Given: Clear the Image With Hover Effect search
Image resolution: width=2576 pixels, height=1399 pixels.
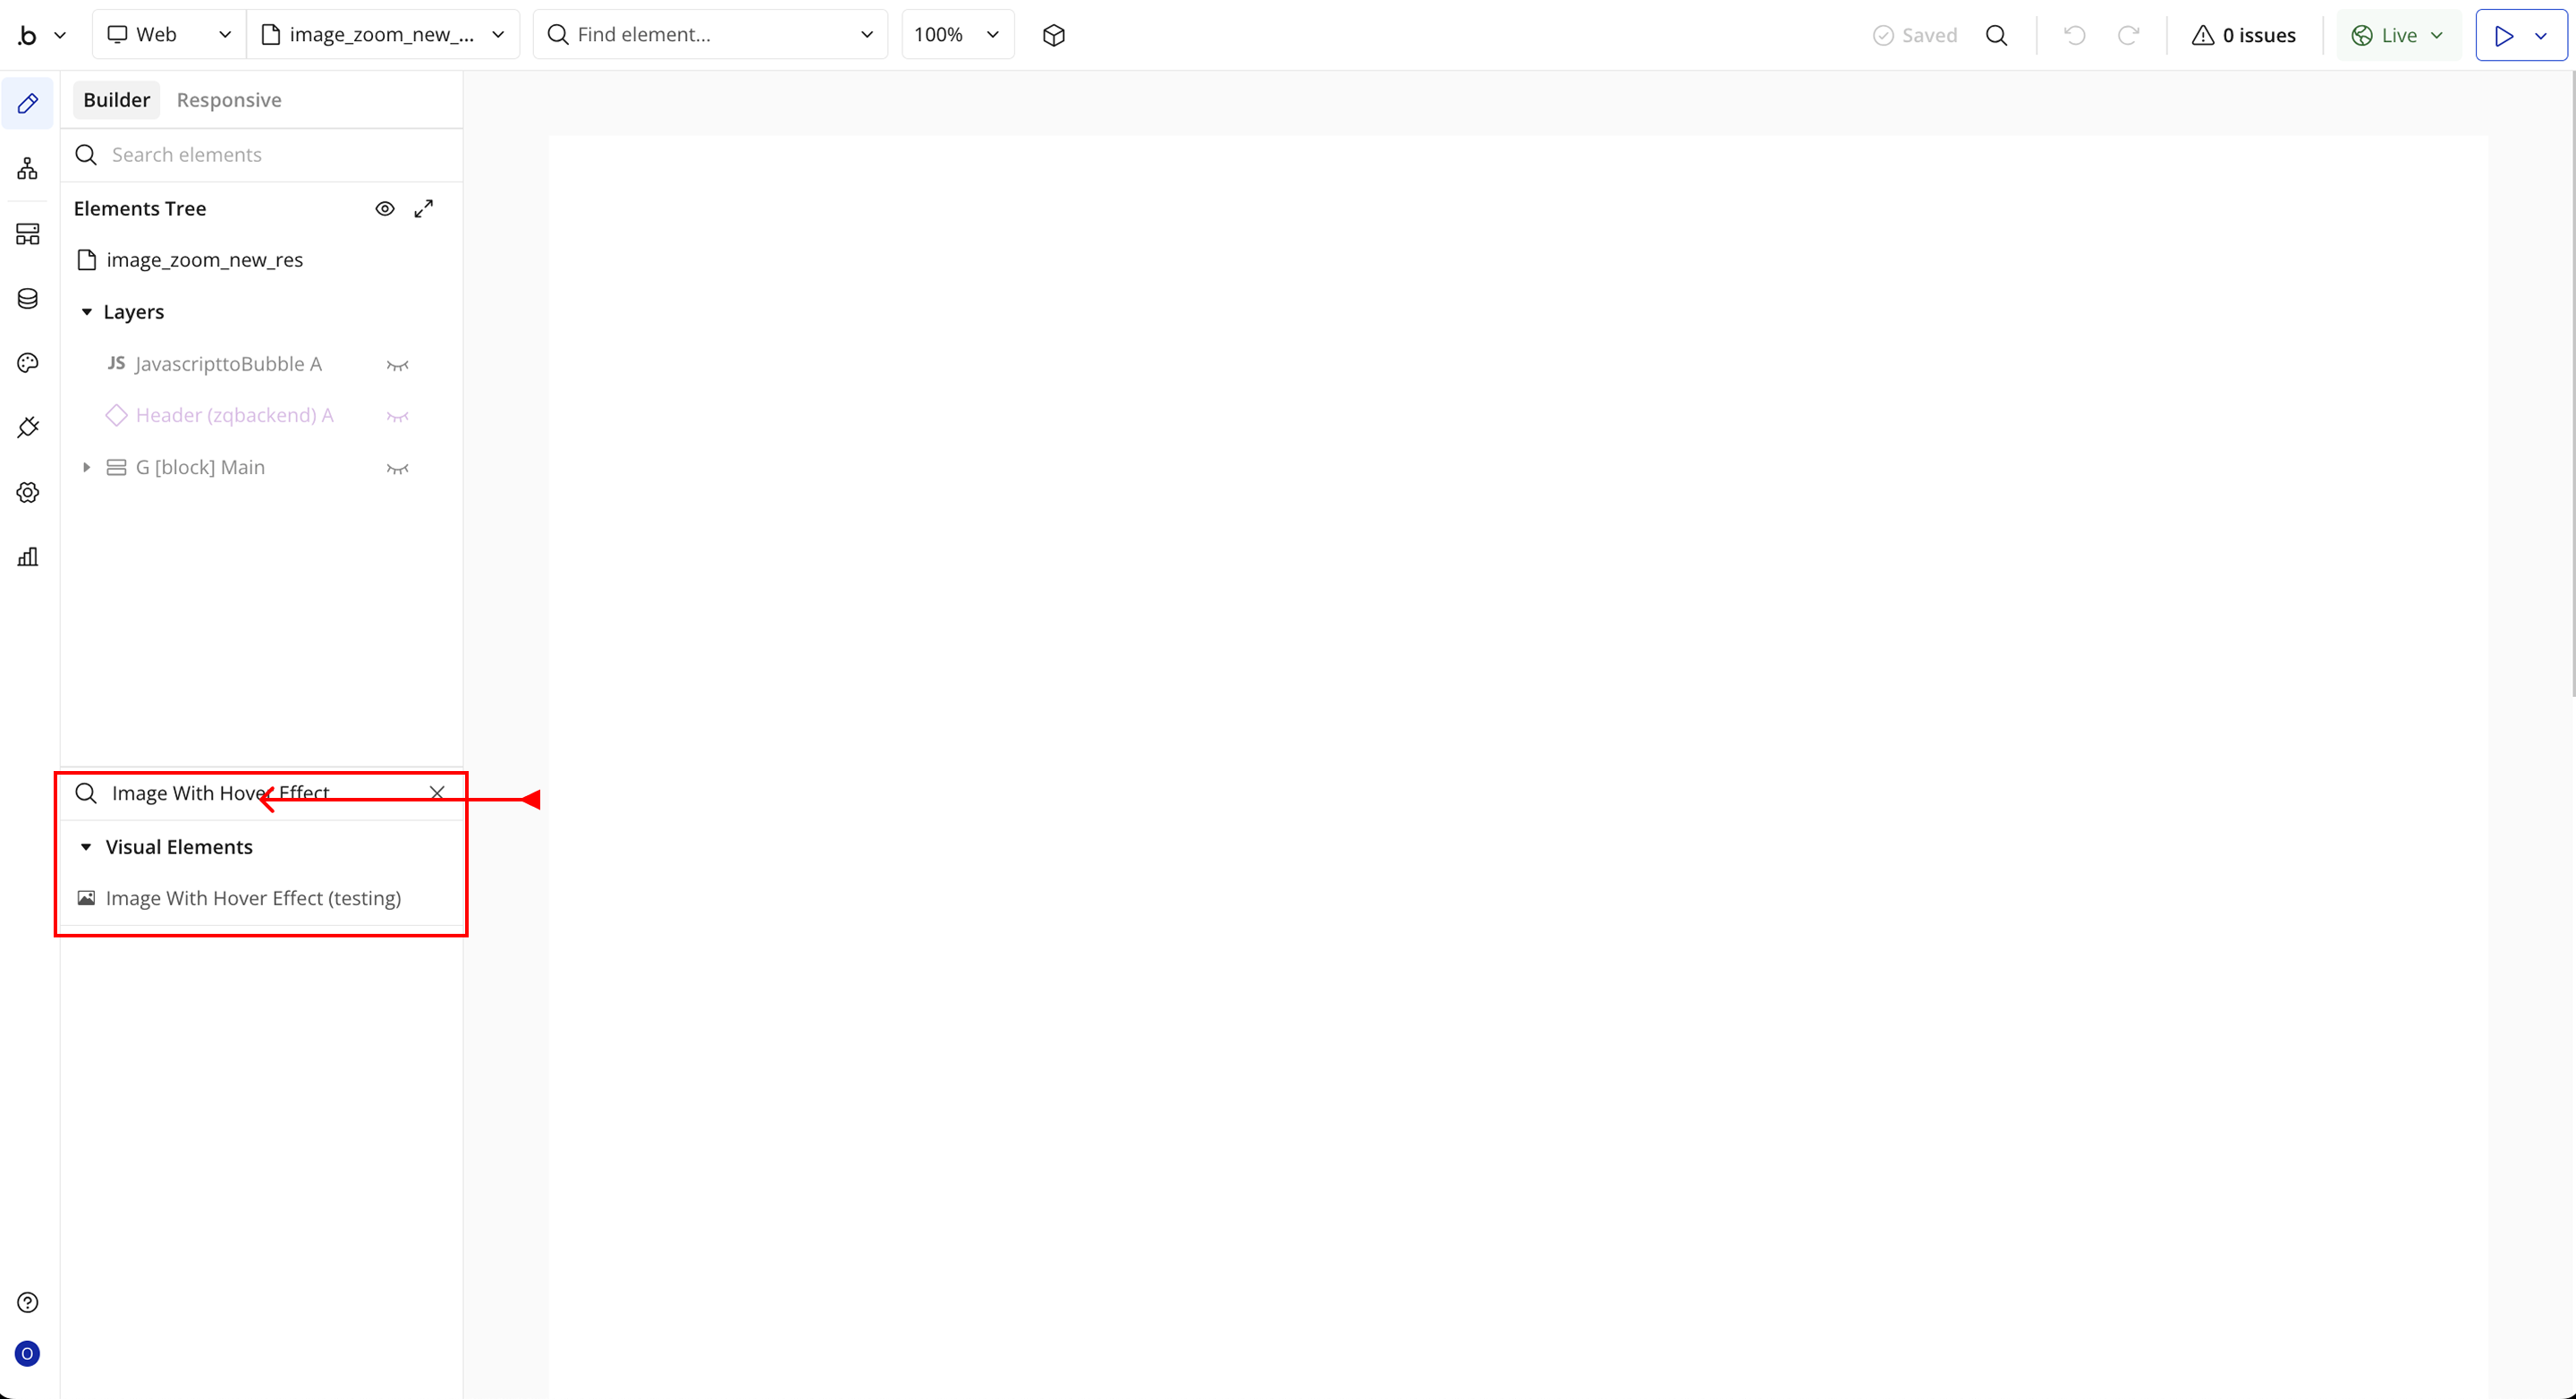Looking at the screenshot, I should click(x=437, y=792).
